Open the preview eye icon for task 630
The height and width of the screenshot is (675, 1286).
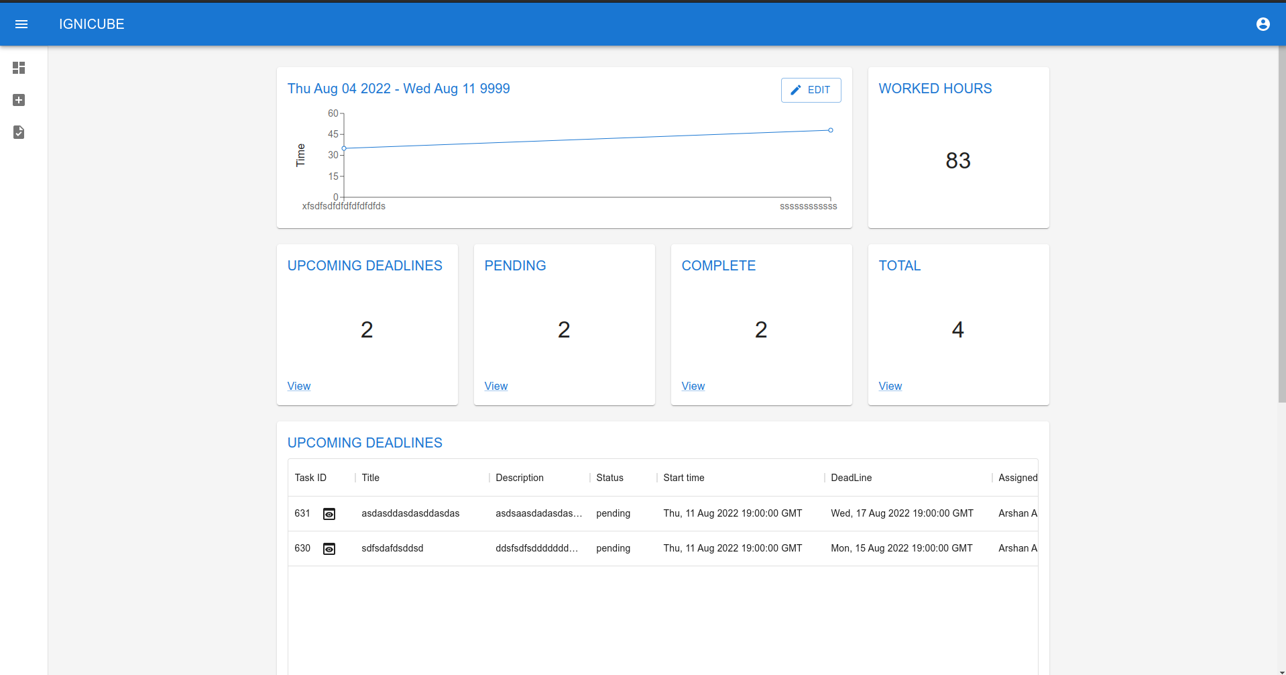[329, 548]
